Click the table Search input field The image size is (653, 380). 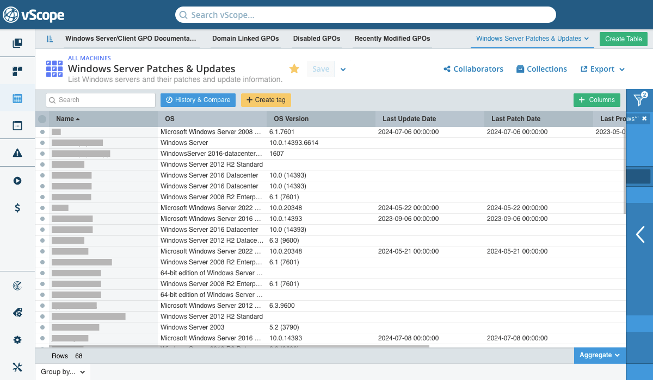click(x=101, y=100)
